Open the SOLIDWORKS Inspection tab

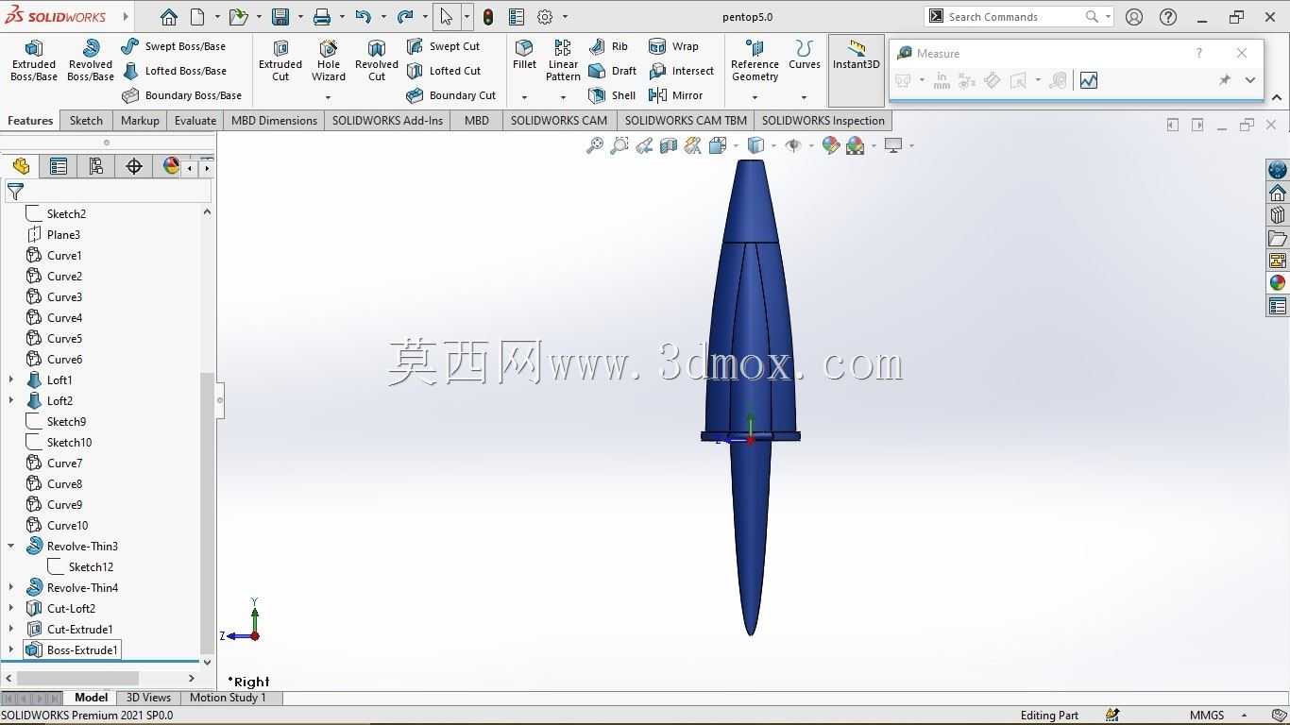[823, 120]
